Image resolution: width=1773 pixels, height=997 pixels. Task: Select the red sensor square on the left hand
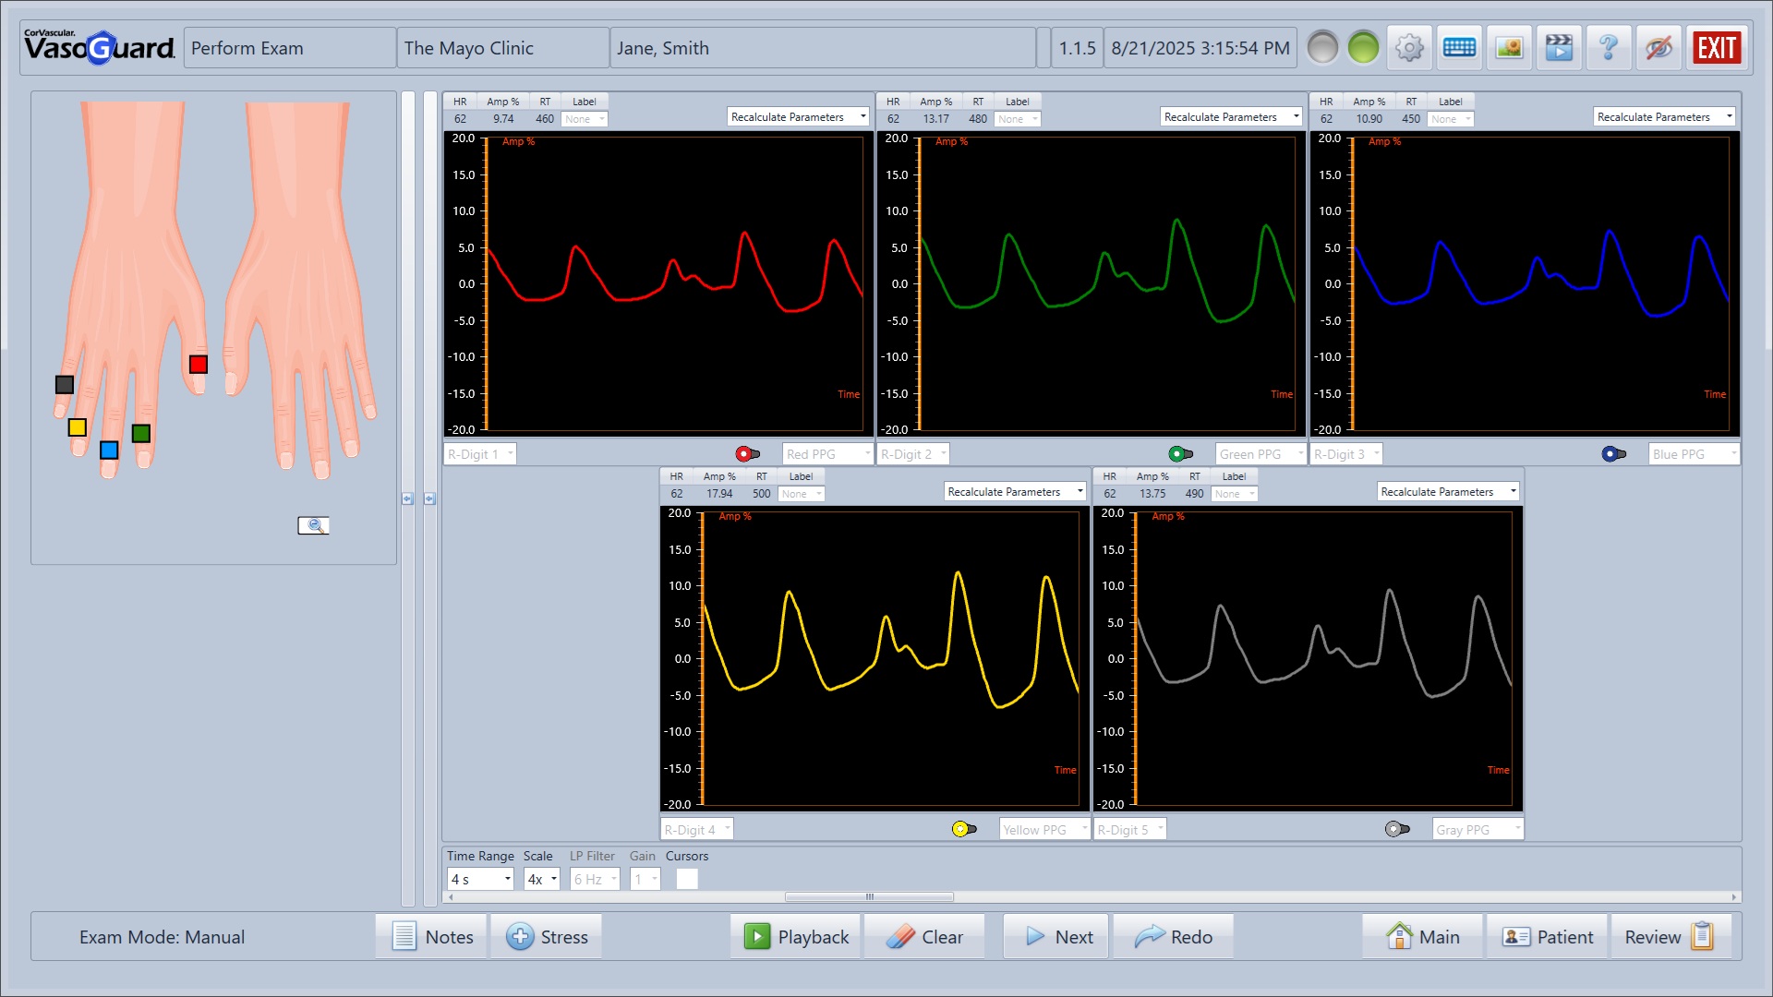point(199,365)
